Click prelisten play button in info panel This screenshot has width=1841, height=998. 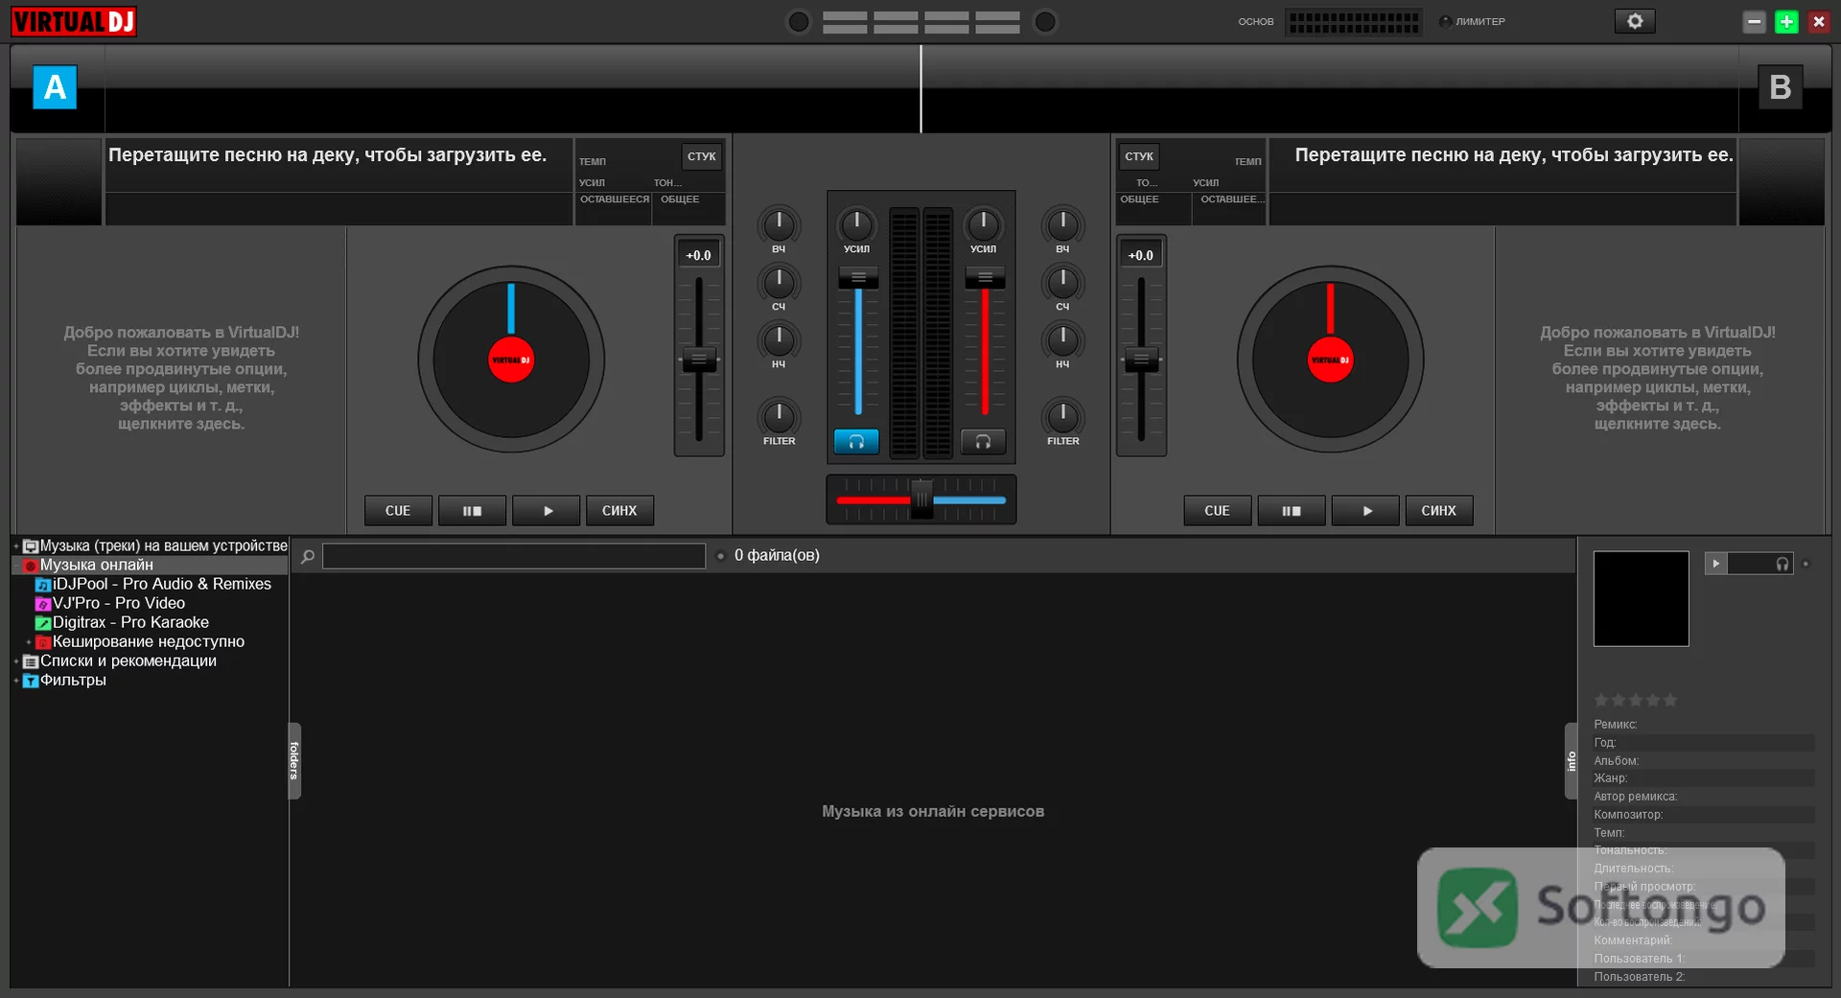click(x=1715, y=564)
